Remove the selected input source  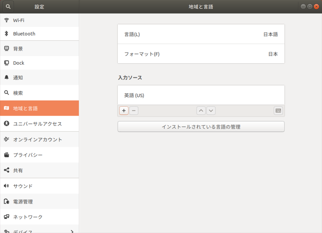click(x=133, y=110)
